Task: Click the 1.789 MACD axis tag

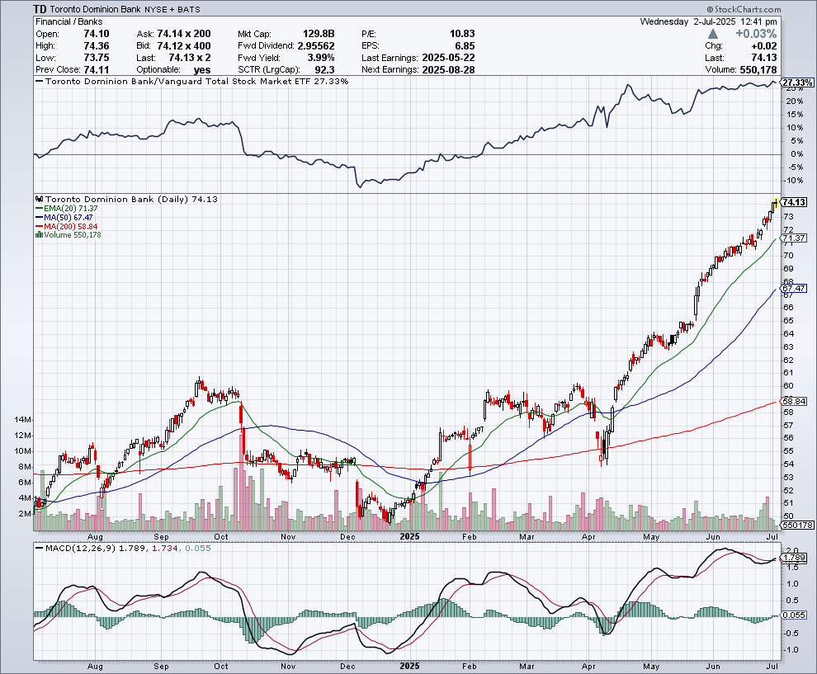Action: 795,558
